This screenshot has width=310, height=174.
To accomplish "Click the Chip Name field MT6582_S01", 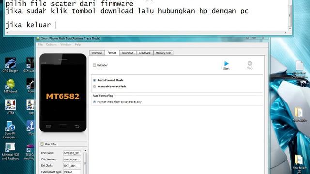I will pyautogui.click(x=72, y=153).
